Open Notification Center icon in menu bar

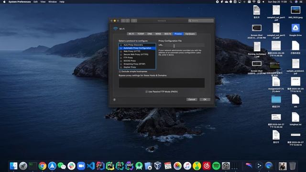point(301,2)
